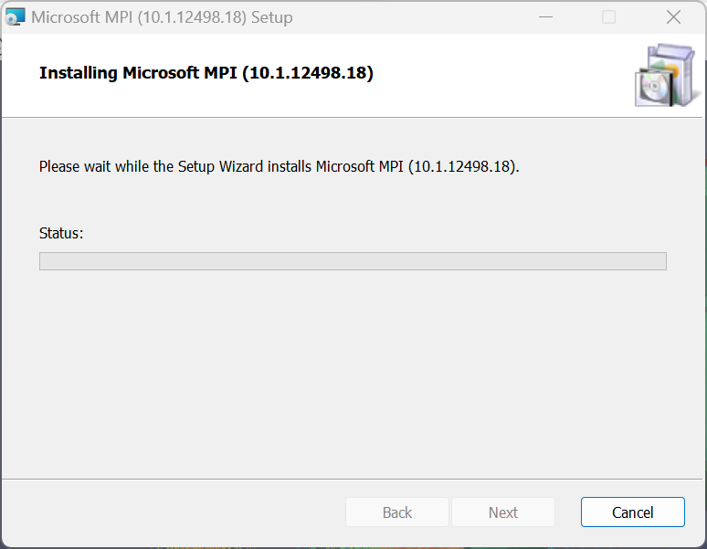707x549 pixels.
Task: Click the CD disc in the installer graphic
Action: coord(653,87)
